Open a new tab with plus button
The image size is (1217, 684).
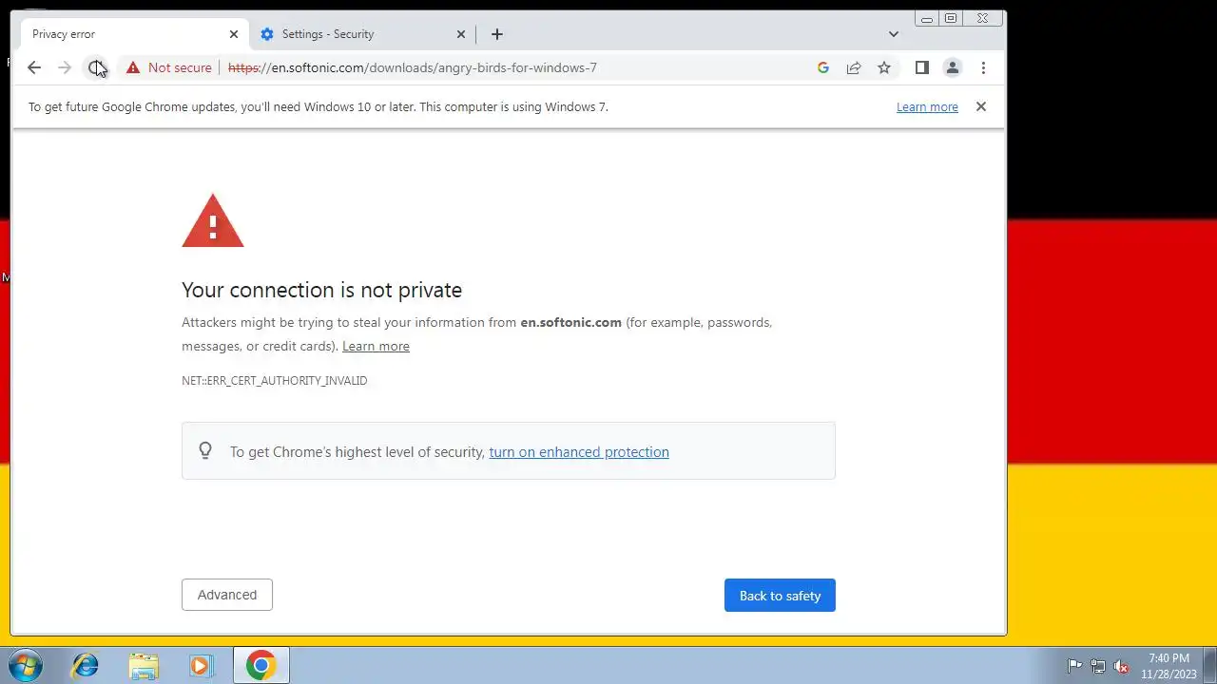click(x=496, y=34)
